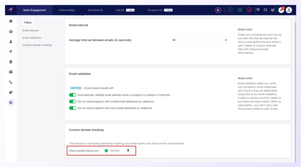Jump to Custom domain tracking section link
This screenshot has width=301, height=167.
click(37, 45)
